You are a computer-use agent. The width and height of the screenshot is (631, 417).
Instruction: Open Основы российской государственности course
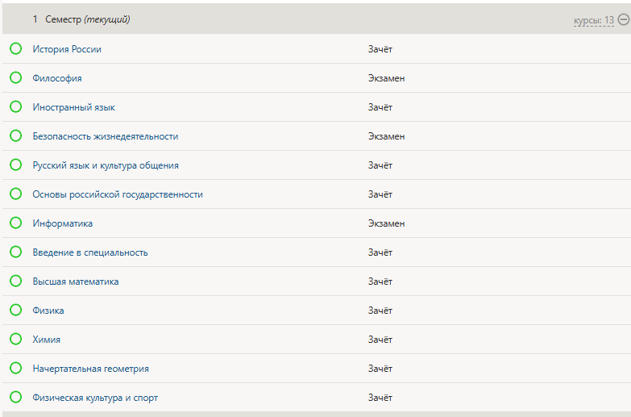118,194
